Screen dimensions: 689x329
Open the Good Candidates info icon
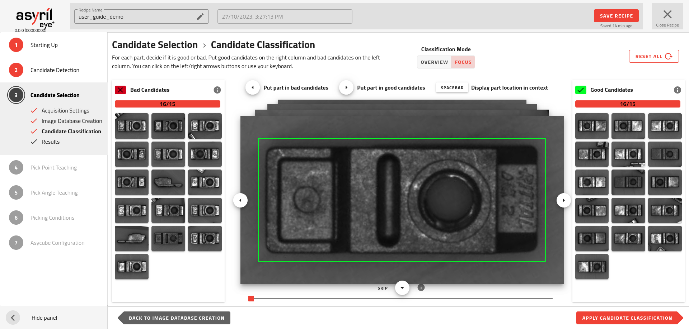[x=677, y=90]
